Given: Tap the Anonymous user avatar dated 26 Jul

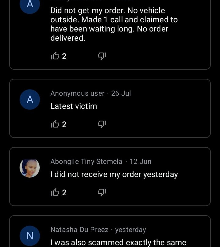Looking at the screenshot, I should pos(30,100).
